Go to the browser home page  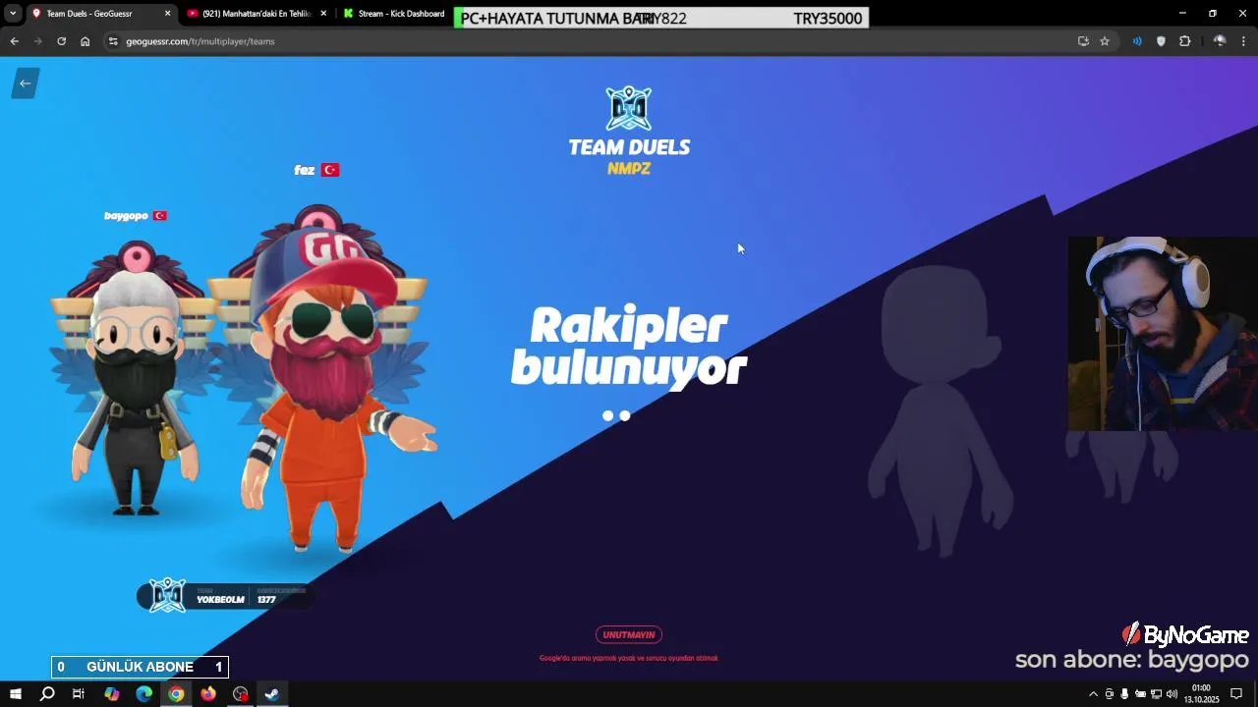85,41
